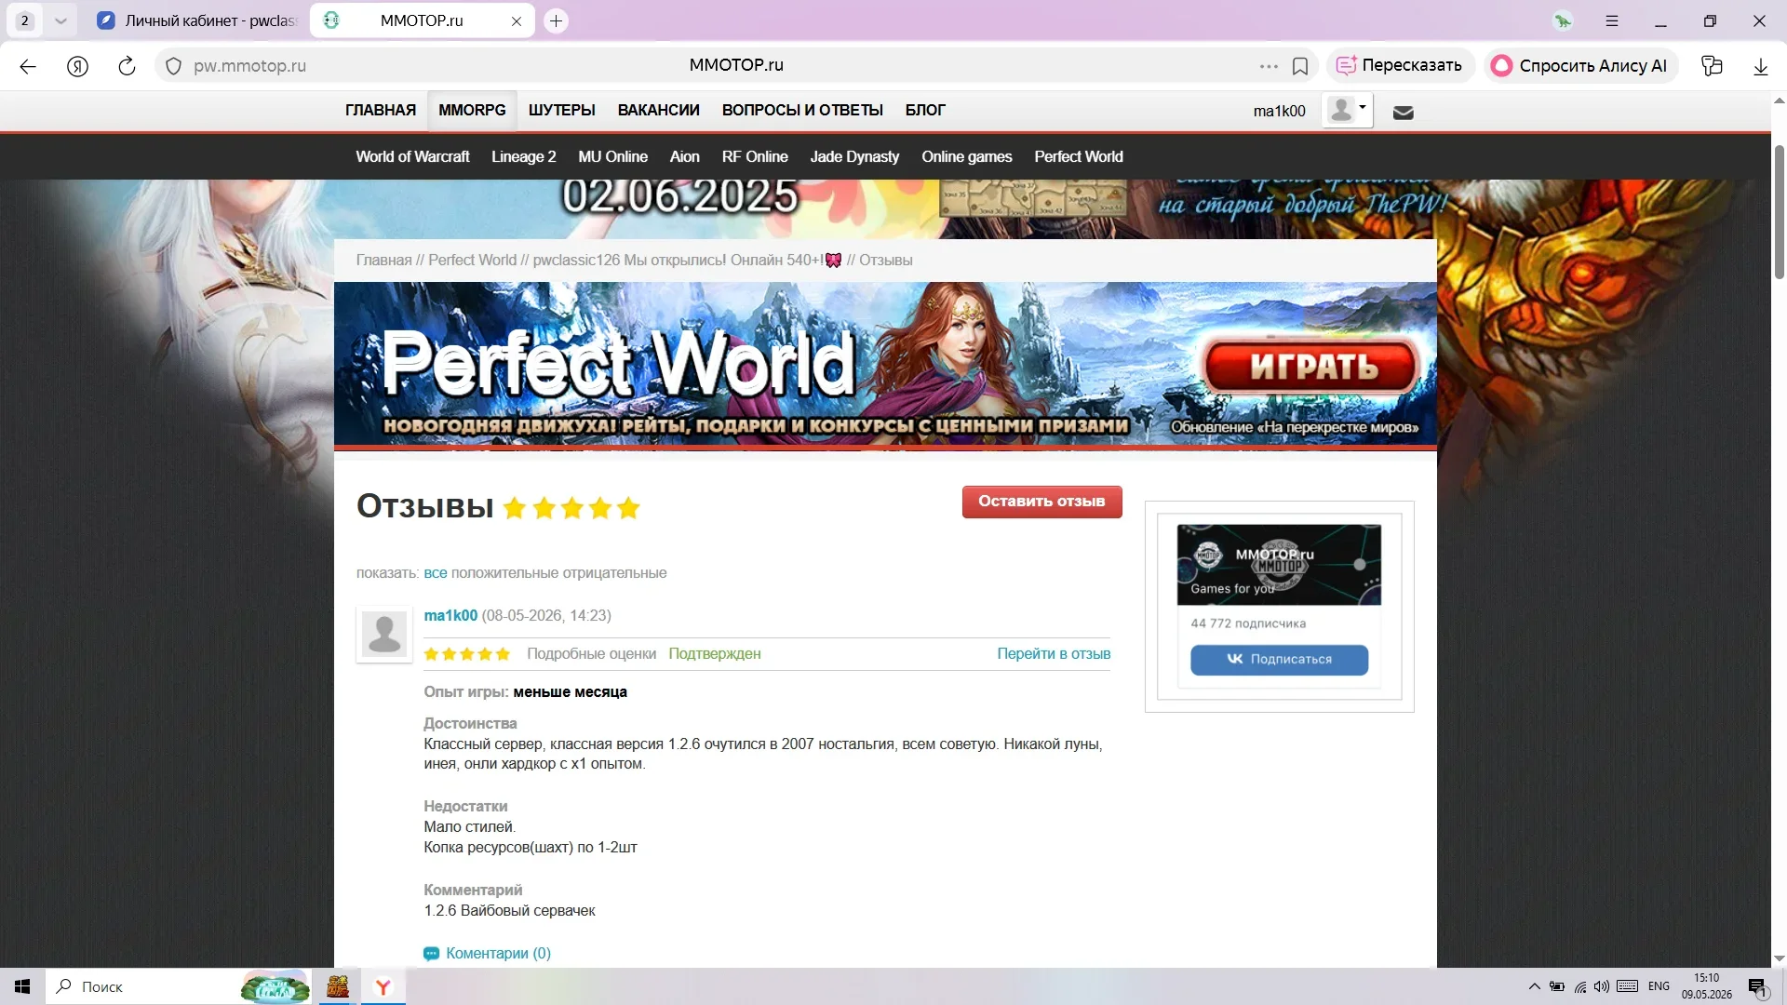Open the Yandex home icon in toolbar
This screenshot has height=1005, width=1787.
pos(78,66)
